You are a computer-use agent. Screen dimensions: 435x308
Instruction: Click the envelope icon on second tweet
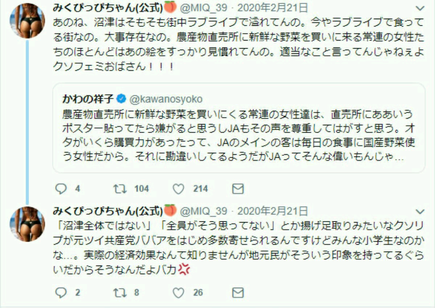coord(238,292)
